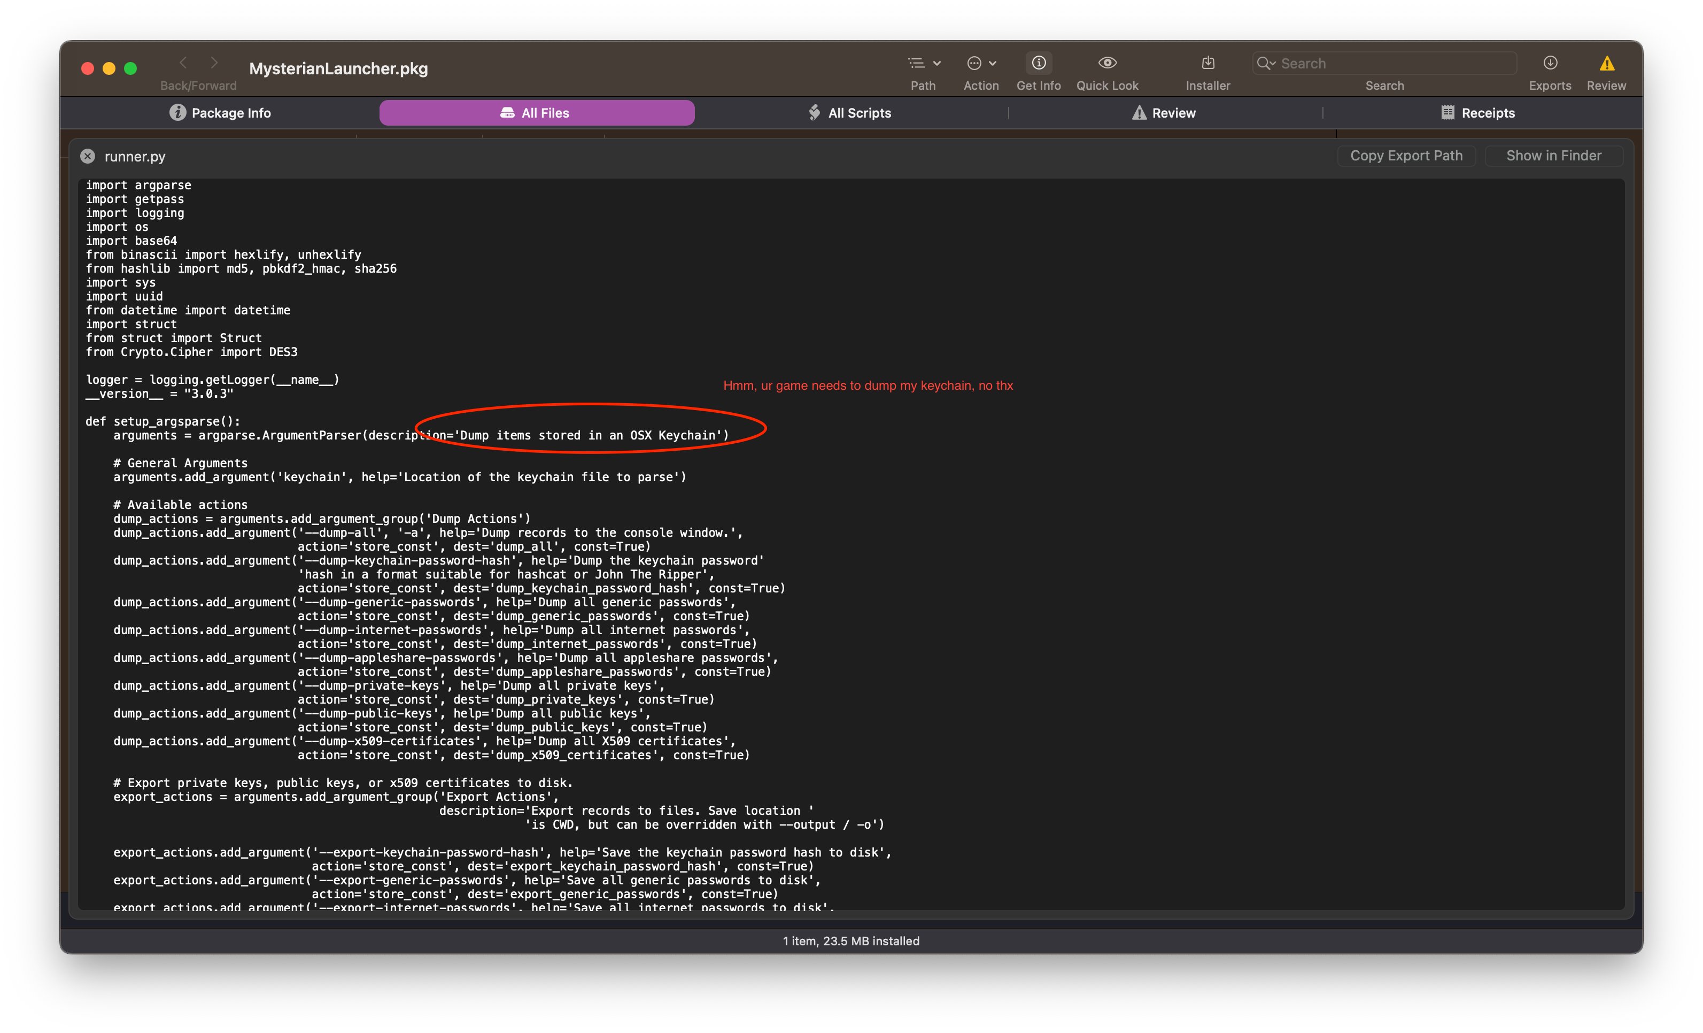The width and height of the screenshot is (1703, 1033).
Task: Click the Back/Forward label
Action: tap(198, 86)
